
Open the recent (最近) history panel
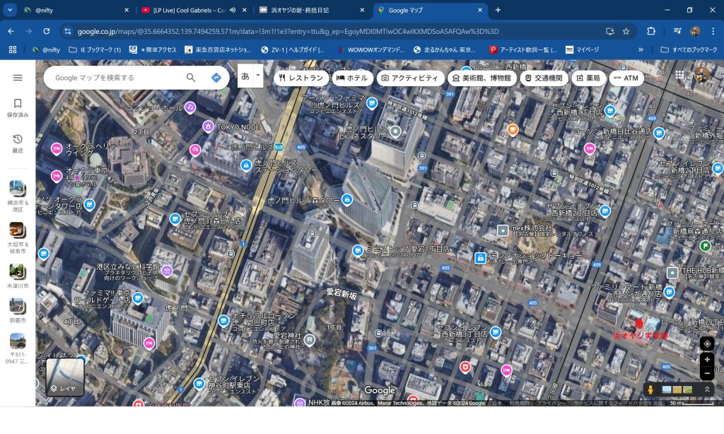18,143
